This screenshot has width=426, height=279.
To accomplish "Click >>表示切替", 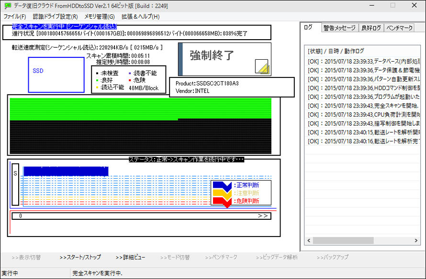I will point(26,257).
